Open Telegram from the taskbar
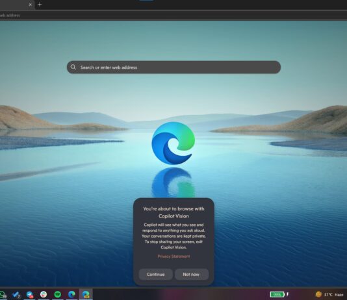Viewport: 347px width, 300px height. [30, 294]
